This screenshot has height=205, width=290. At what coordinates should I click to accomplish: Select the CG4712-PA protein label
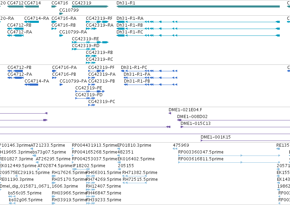tap(20, 74)
